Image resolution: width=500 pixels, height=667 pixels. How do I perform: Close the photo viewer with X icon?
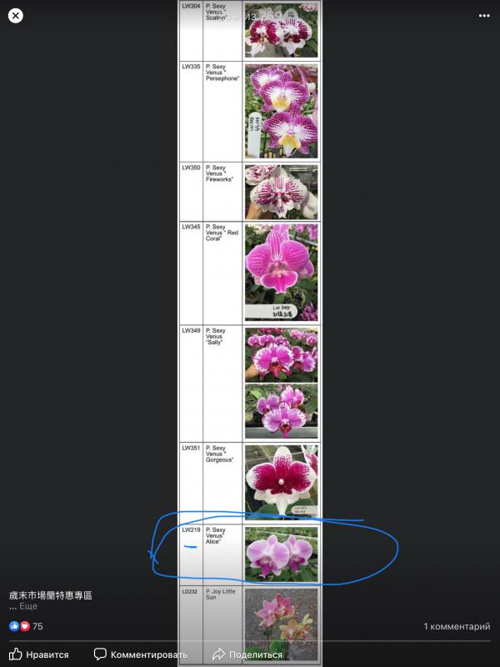pyautogui.click(x=16, y=16)
